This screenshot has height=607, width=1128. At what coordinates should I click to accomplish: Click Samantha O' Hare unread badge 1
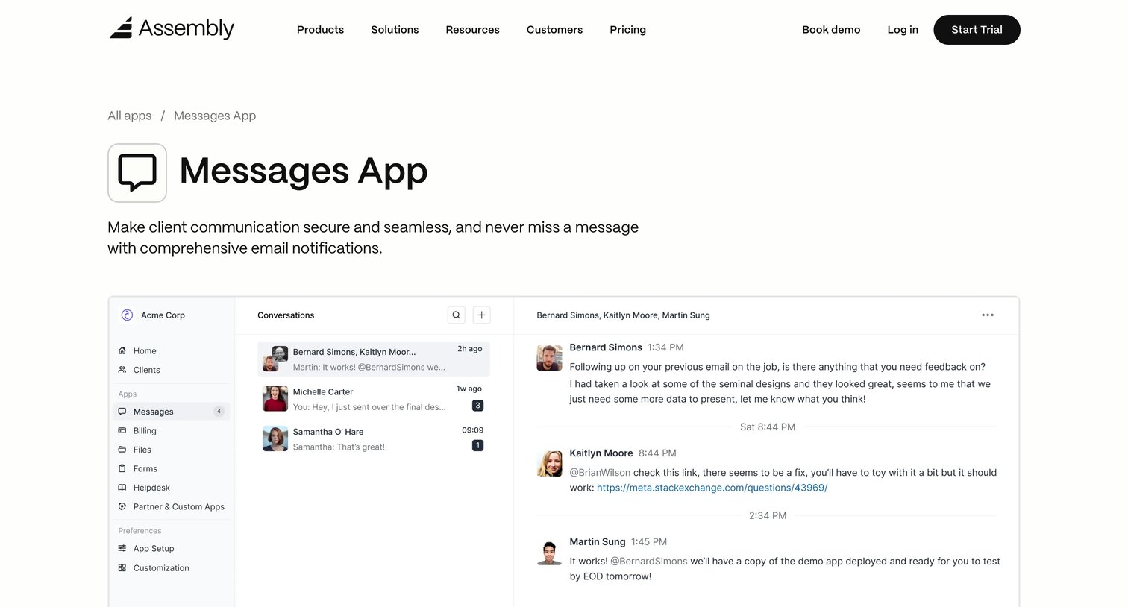point(478,445)
